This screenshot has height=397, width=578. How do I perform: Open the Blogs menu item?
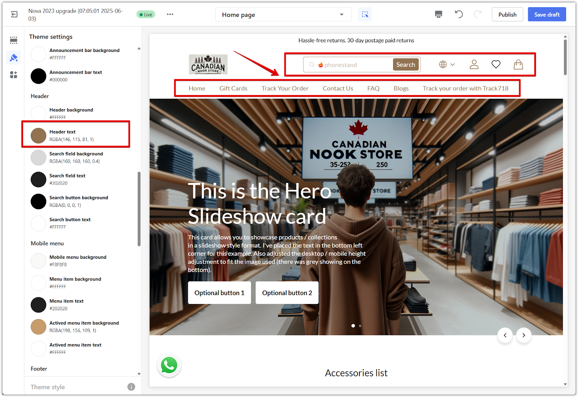pyautogui.click(x=401, y=88)
